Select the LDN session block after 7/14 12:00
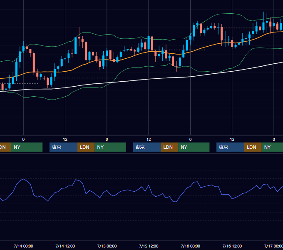Screen dimensions: 283x250 [86, 147]
